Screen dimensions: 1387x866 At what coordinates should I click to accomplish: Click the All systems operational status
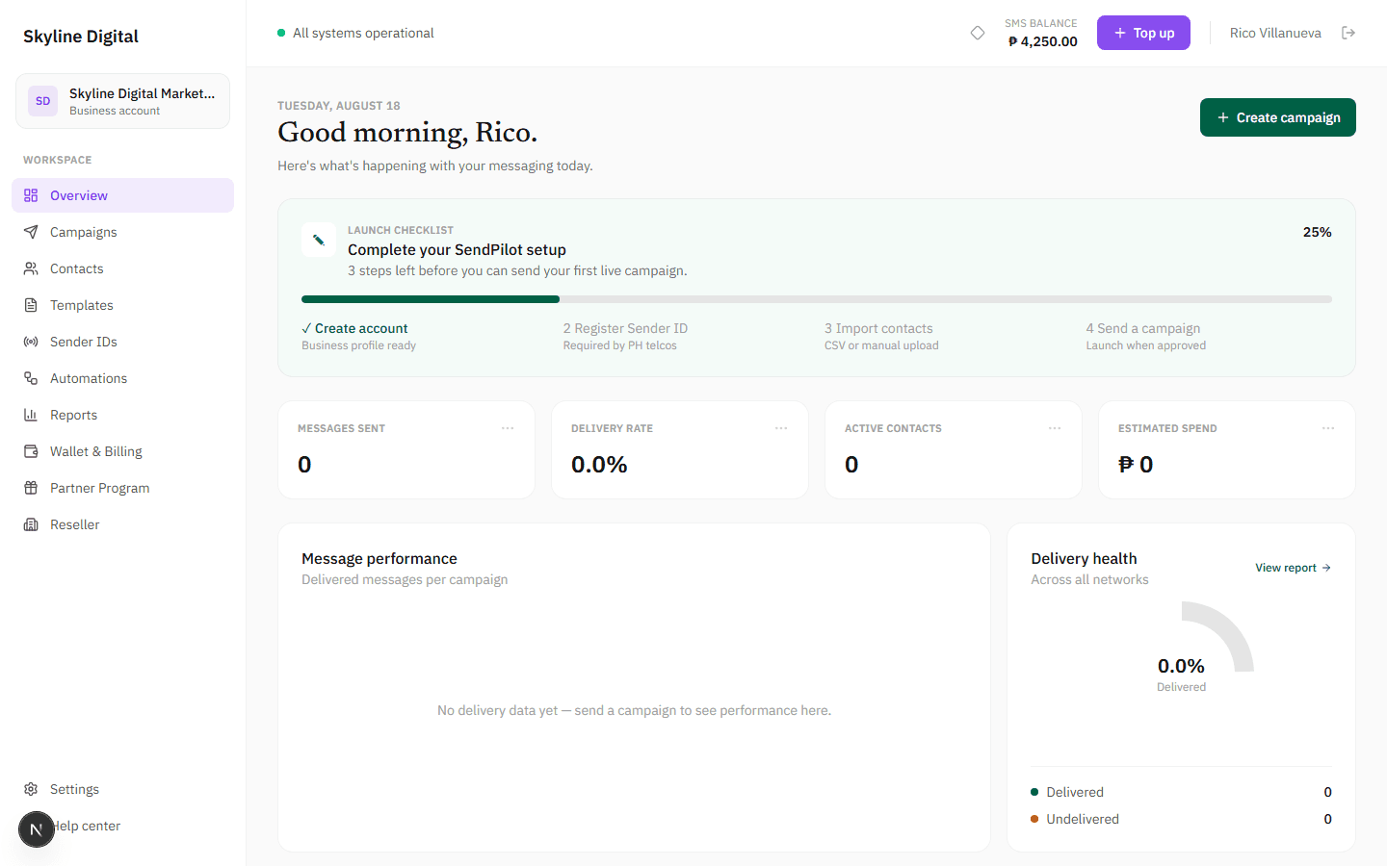pyautogui.click(x=355, y=33)
